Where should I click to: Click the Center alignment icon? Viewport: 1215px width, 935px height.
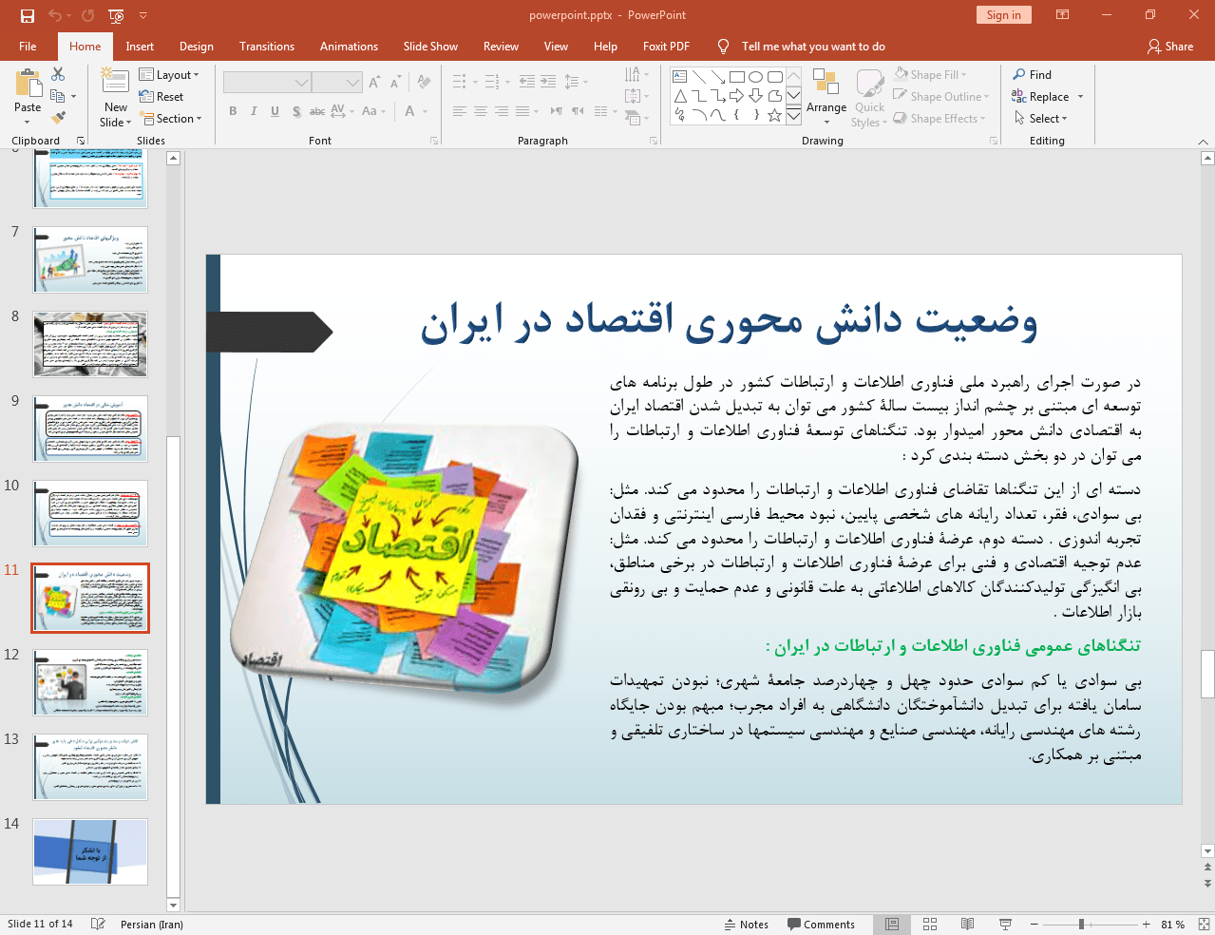pyautogui.click(x=480, y=111)
